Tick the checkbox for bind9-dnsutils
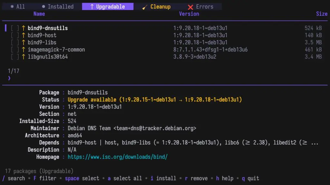Image resolution: width=330 pixels, height=185 pixels. pyautogui.click(x=15, y=28)
